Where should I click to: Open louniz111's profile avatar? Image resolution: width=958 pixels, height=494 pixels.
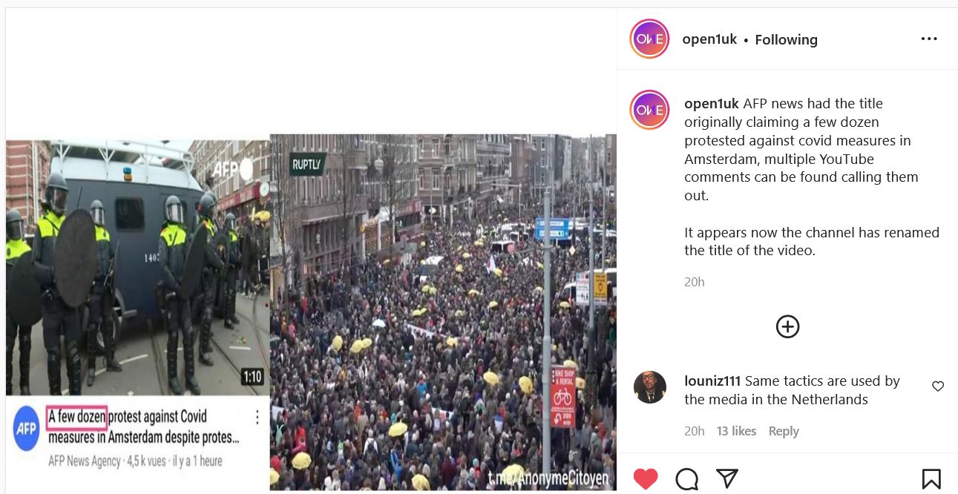(650, 387)
